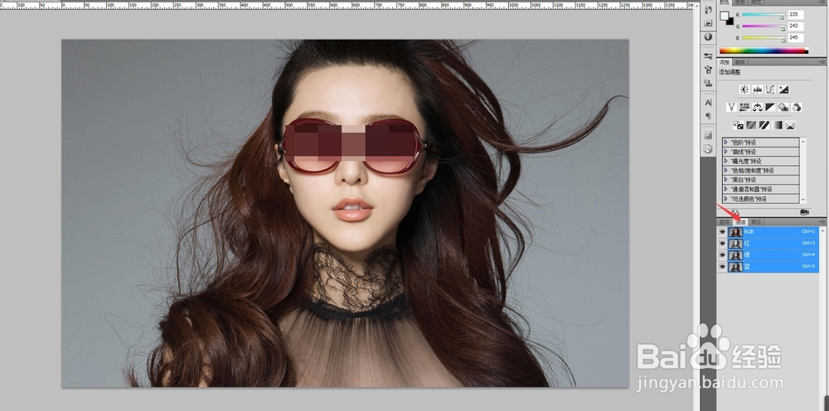This screenshot has height=411, width=829.
Task: Expand the "曝光度" presets group
Action: (x=726, y=161)
